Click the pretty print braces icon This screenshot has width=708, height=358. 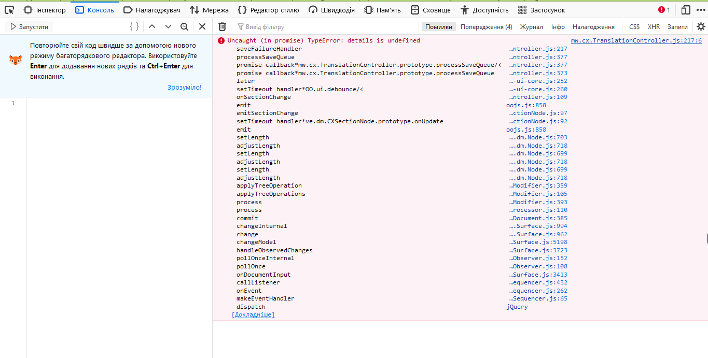coord(134,26)
